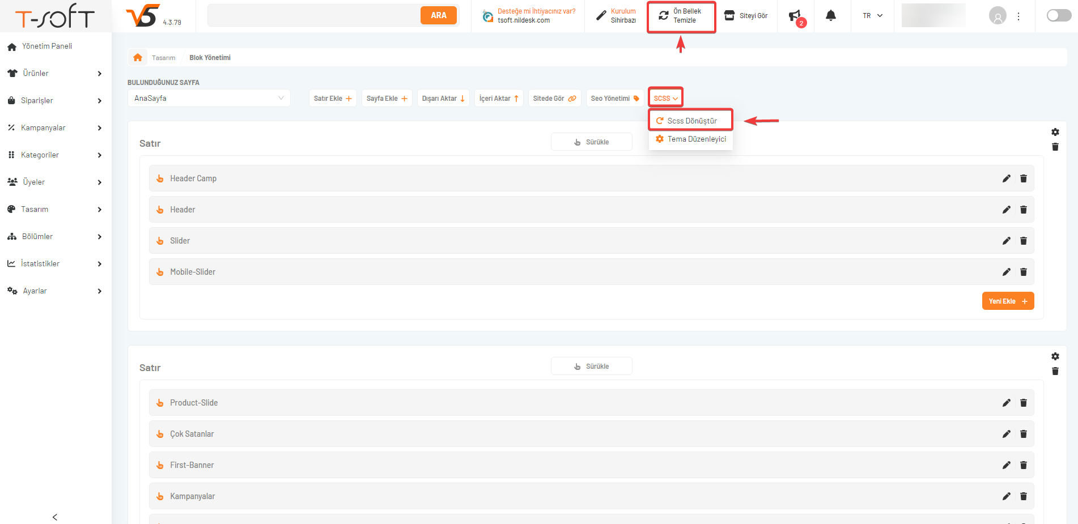
Task: Expand the Ürünler sidebar menu
Action: (x=56, y=73)
